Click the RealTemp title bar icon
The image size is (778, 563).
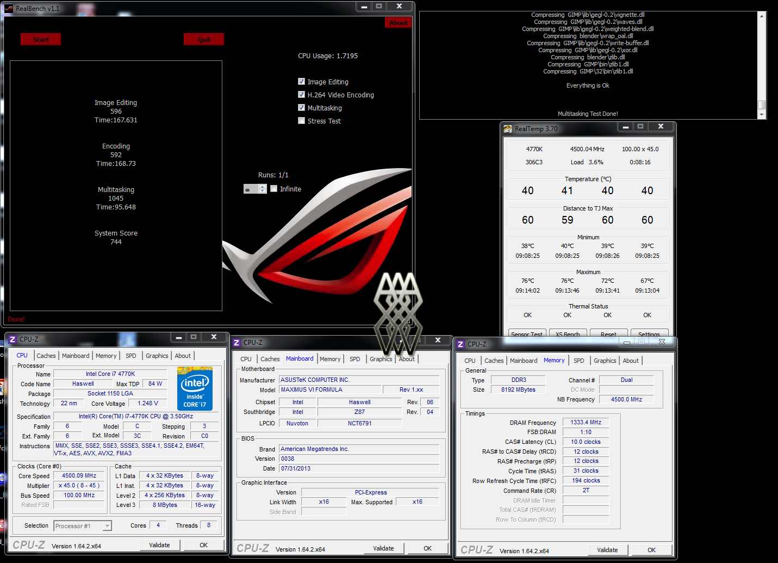coord(508,129)
